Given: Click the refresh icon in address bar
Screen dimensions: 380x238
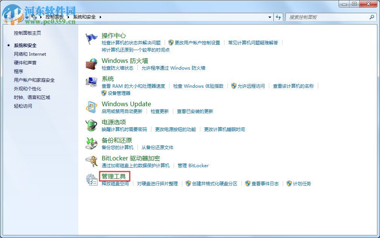Looking at the screenshot, I should click(278, 17).
